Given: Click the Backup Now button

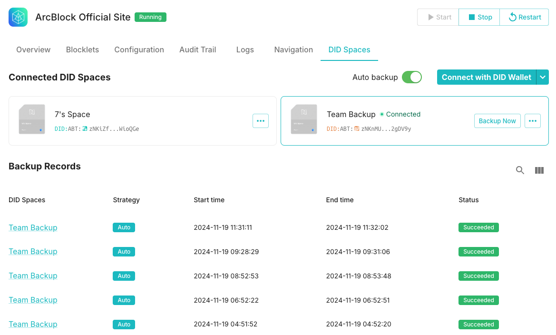Looking at the screenshot, I should coord(497,121).
